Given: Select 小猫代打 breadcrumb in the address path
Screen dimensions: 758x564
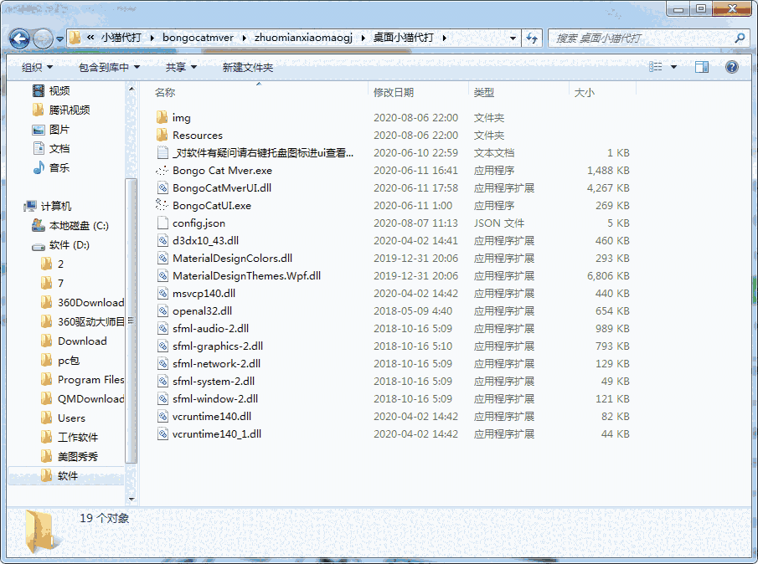Looking at the screenshot, I should (x=121, y=38).
